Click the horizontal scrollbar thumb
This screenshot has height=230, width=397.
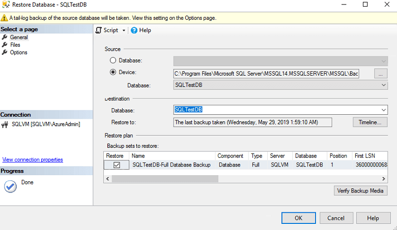[165, 179]
